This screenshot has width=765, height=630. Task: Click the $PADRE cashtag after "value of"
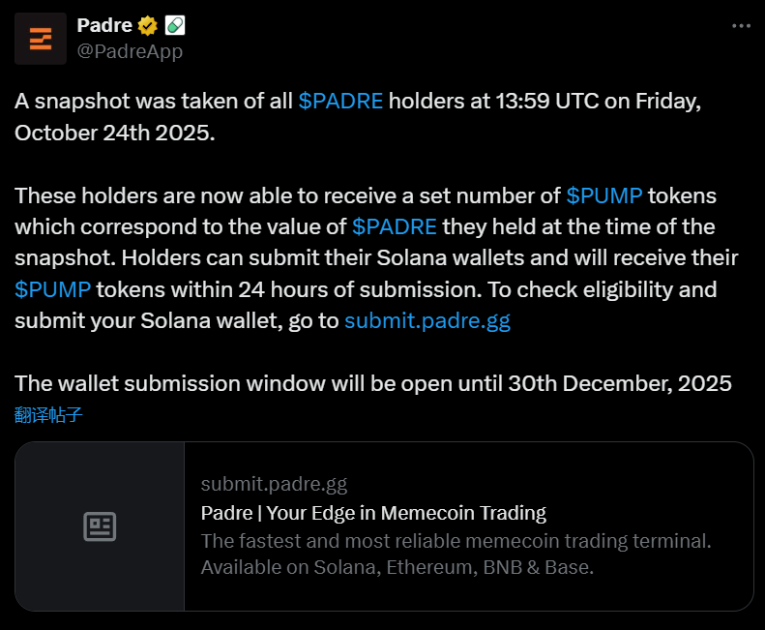tap(395, 226)
